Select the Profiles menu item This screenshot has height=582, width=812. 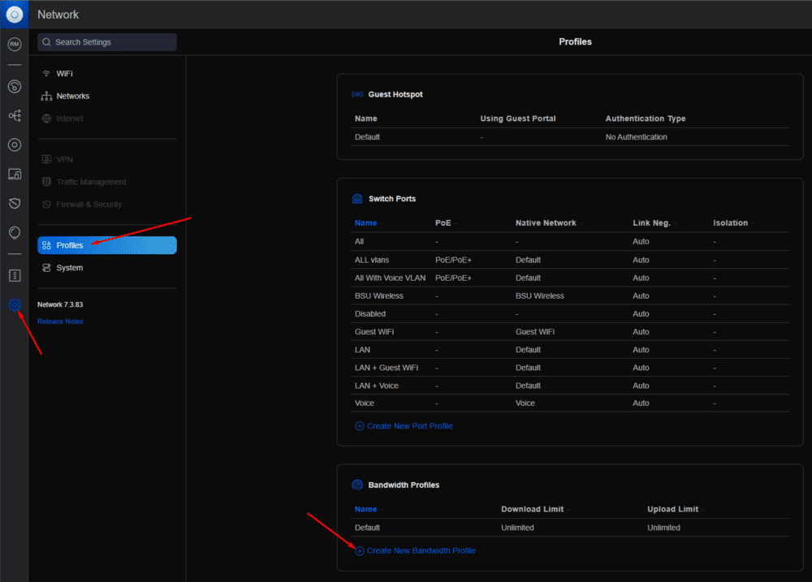107,245
